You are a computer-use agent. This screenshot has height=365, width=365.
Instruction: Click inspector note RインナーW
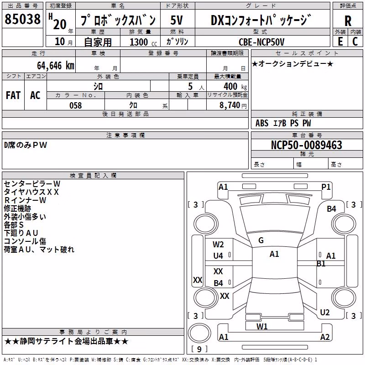coord(25,200)
